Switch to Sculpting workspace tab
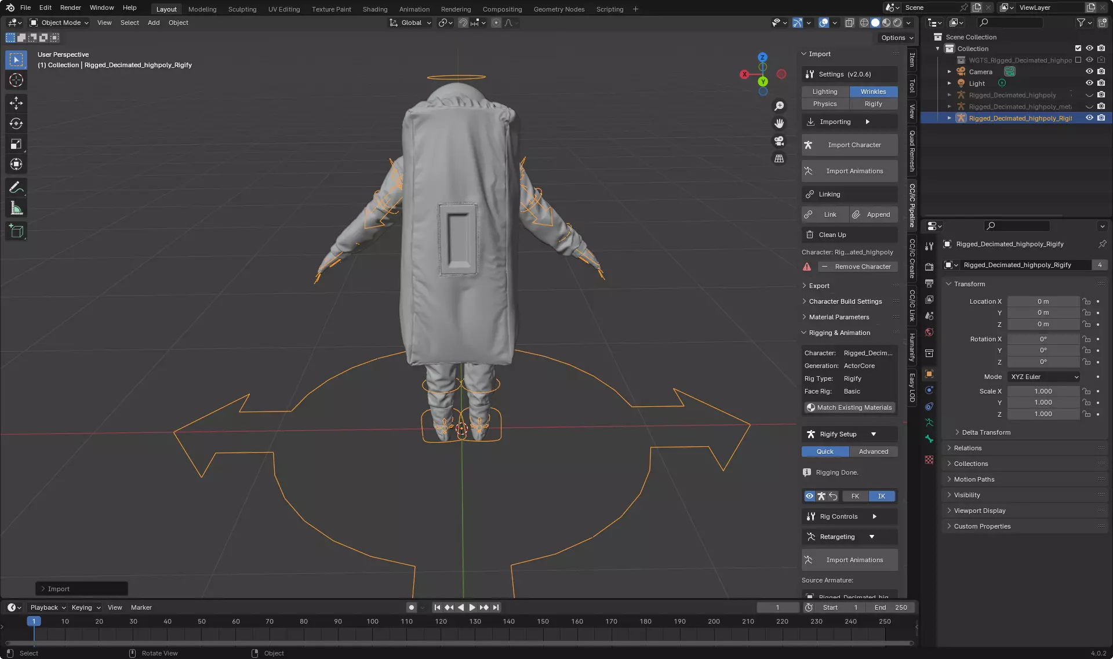The width and height of the screenshot is (1113, 659). pos(242,9)
